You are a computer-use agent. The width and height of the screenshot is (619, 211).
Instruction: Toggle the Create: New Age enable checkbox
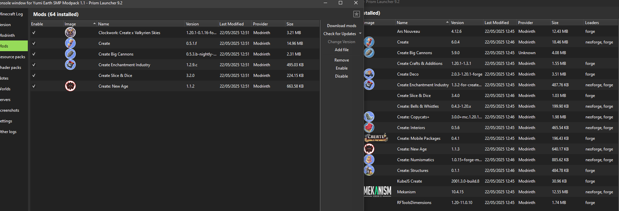(x=34, y=86)
